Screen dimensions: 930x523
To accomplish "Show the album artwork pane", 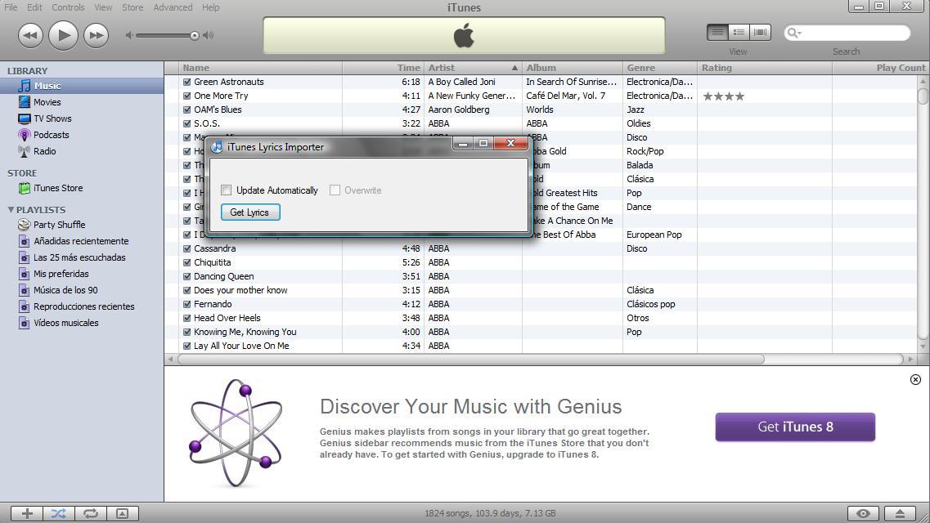I will point(123,513).
